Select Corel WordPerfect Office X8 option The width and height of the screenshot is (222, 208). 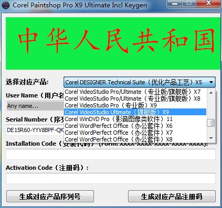(x=135, y=139)
